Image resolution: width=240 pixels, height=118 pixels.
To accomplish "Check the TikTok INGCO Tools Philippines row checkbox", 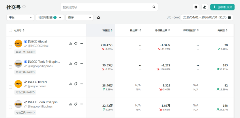I will coord(10,107).
